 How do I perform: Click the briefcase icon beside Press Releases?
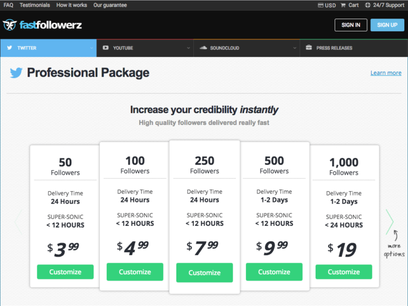tap(309, 47)
